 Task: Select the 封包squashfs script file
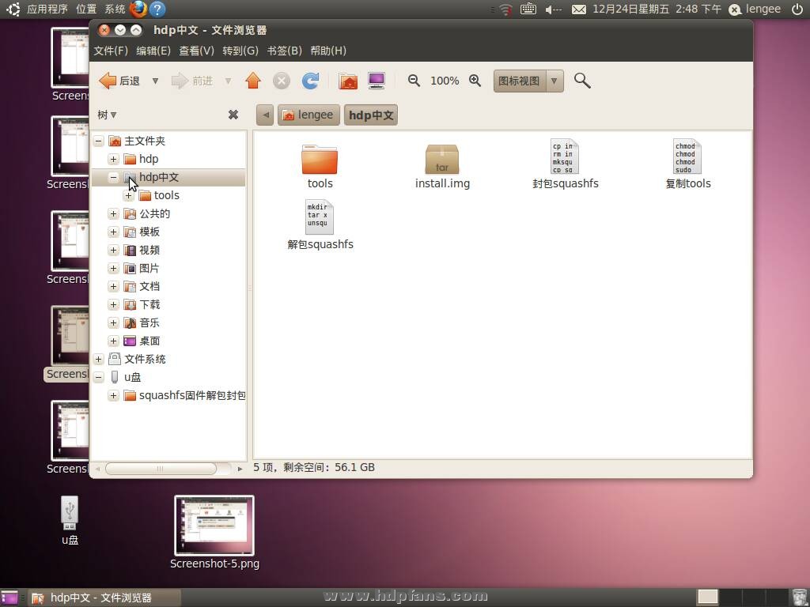click(565, 156)
